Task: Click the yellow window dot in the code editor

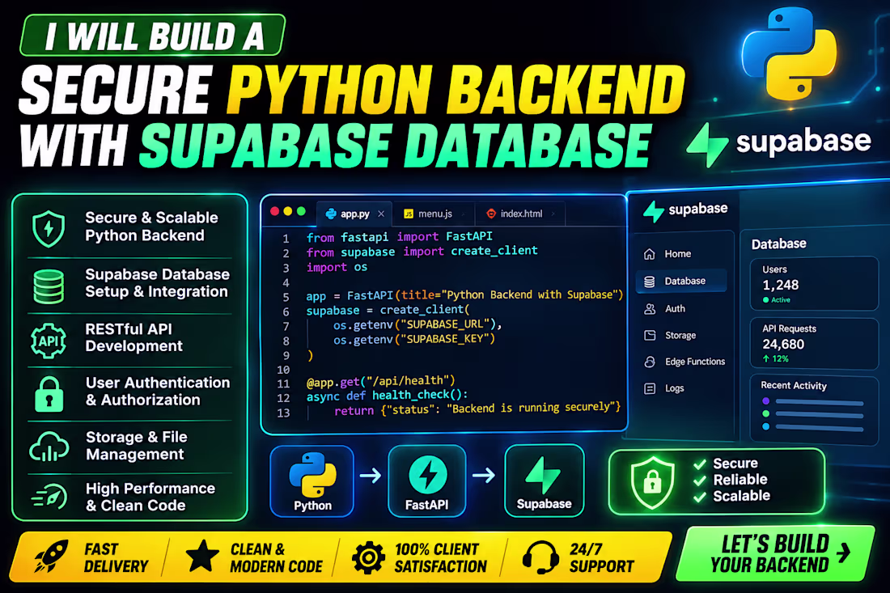Action: click(x=288, y=212)
